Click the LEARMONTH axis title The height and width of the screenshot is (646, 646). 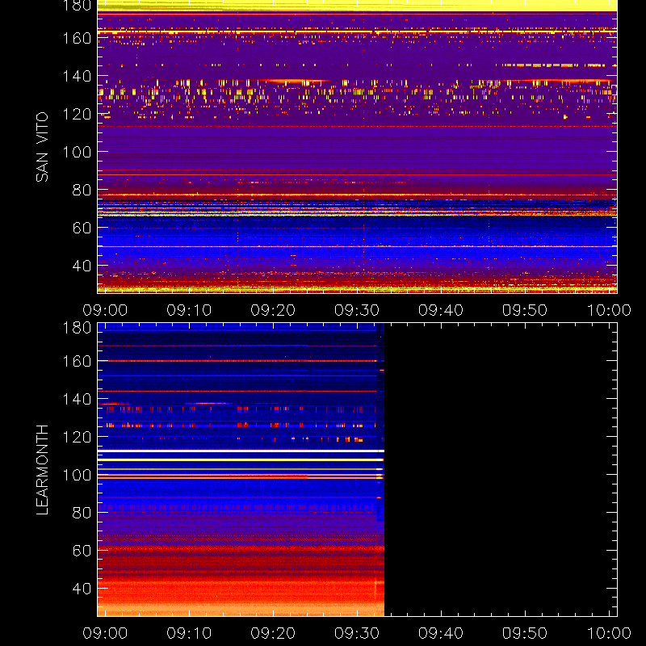(x=42, y=470)
